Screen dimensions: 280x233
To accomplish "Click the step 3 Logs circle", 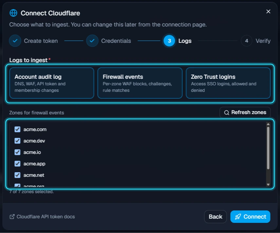I will pos(169,41).
